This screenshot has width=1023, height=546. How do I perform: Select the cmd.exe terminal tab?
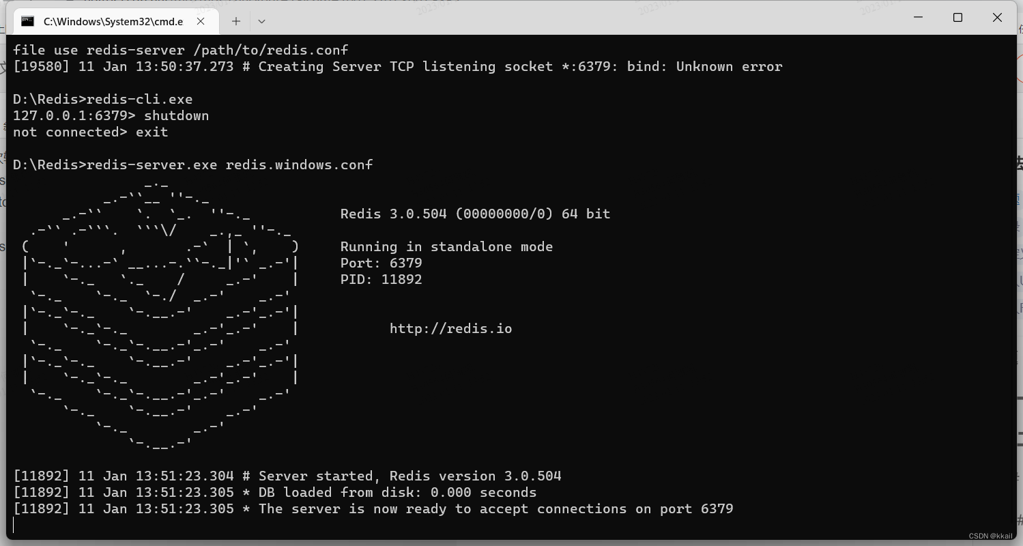tap(115, 21)
